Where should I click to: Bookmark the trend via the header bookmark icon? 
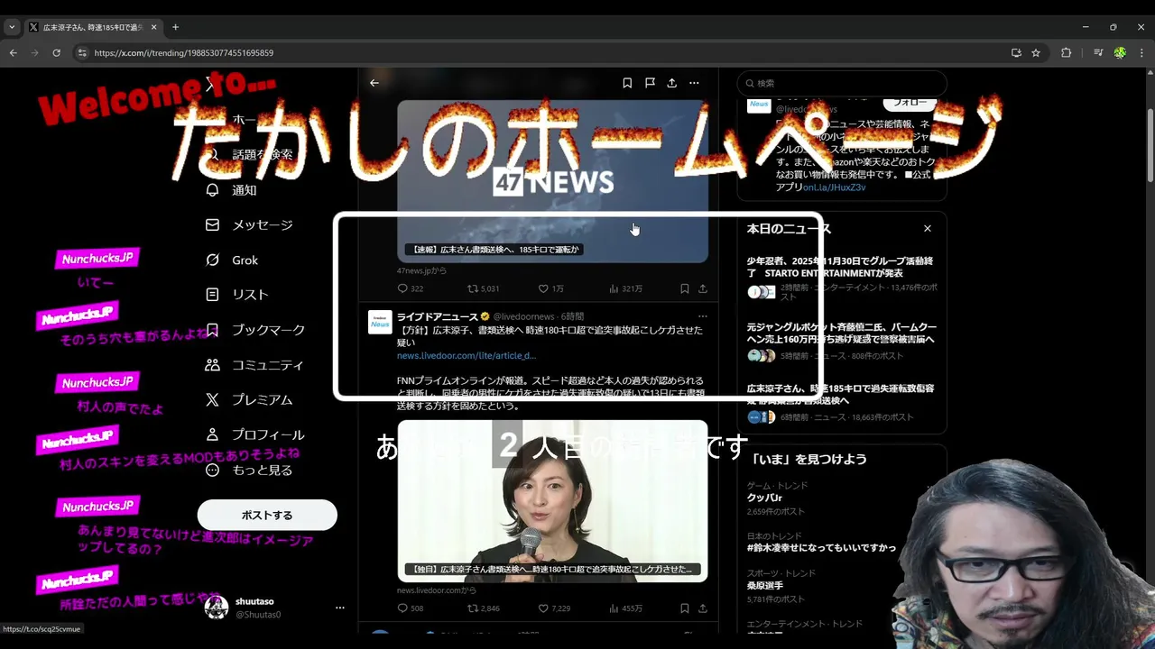click(627, 83)
